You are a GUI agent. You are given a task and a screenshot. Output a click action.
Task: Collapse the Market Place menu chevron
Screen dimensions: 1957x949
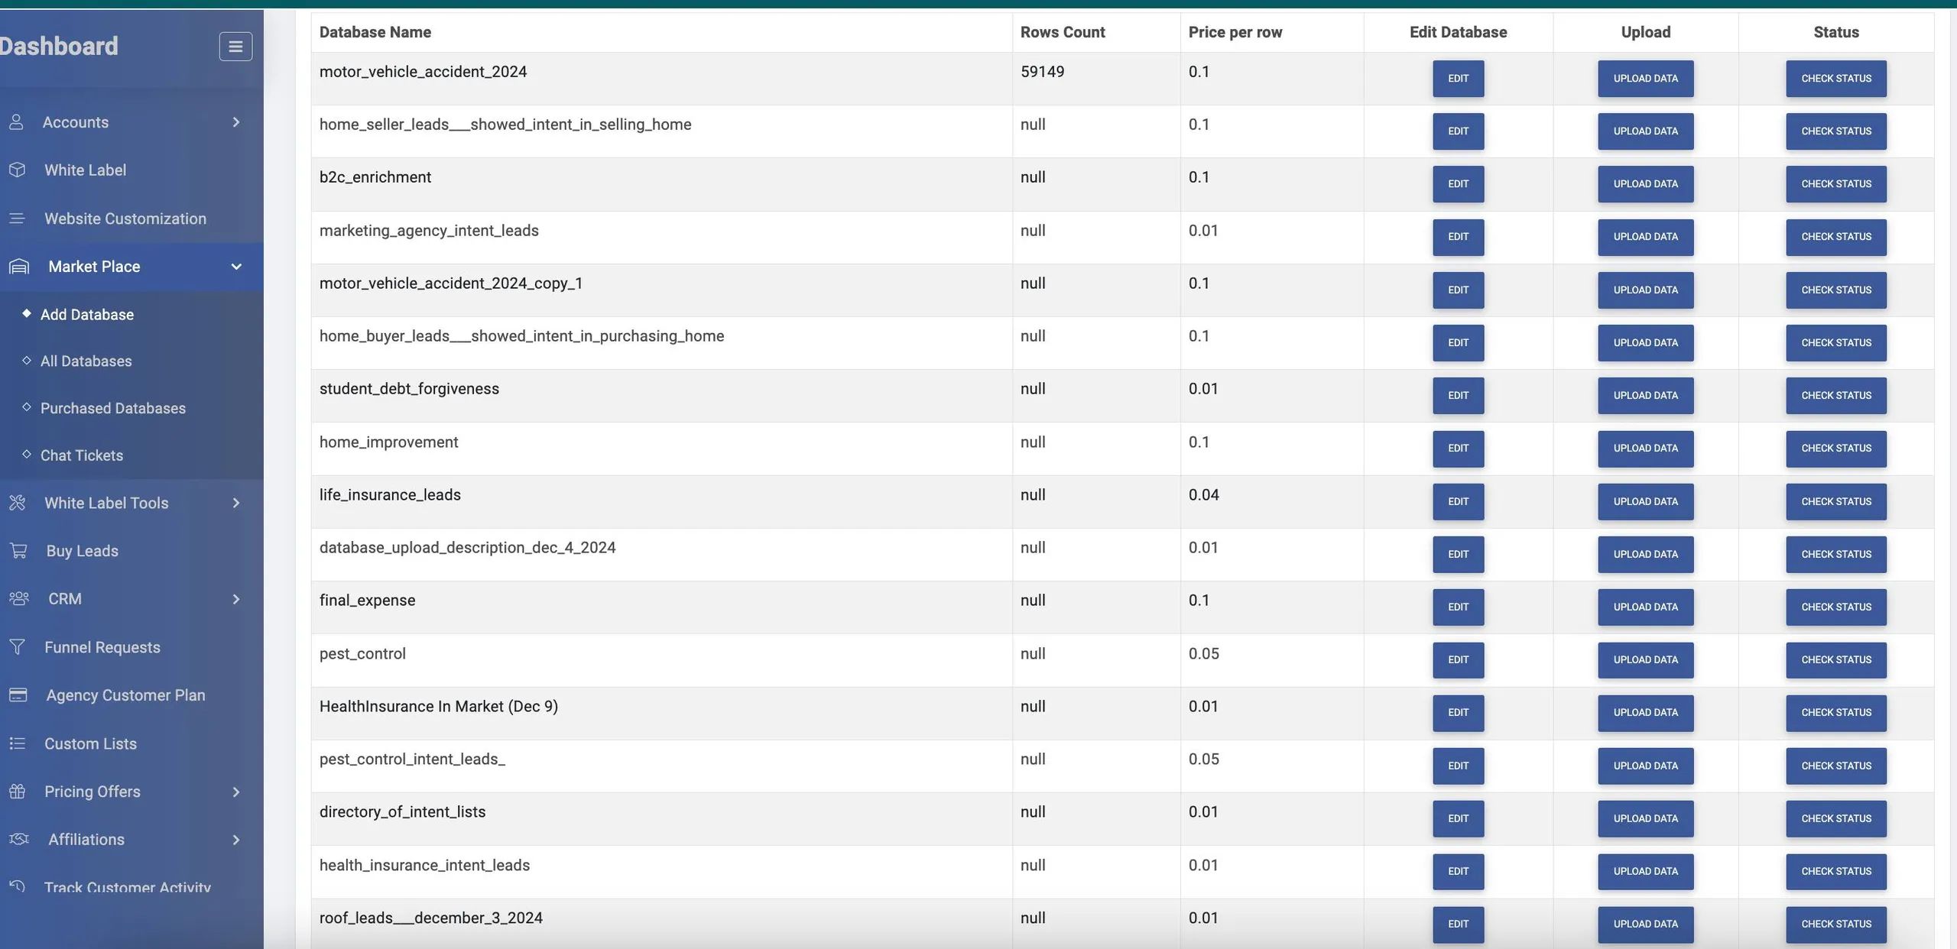[x=236, y=267]
